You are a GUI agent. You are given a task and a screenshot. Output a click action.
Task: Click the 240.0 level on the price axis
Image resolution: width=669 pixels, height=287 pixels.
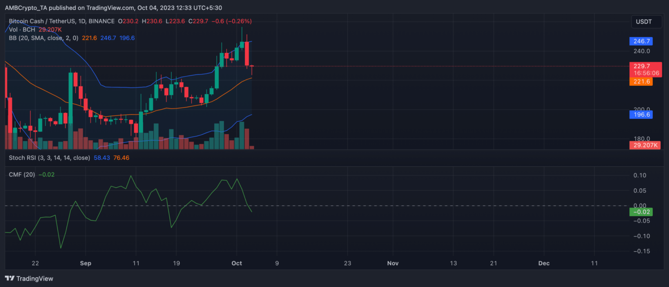[x=642, y=51]
